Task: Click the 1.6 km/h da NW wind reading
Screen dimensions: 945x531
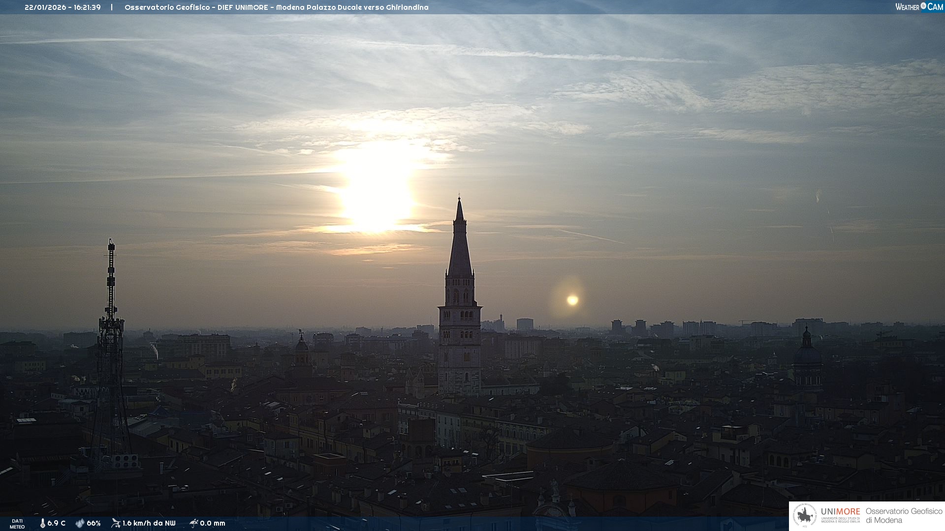Action: [x=149, y=523]
